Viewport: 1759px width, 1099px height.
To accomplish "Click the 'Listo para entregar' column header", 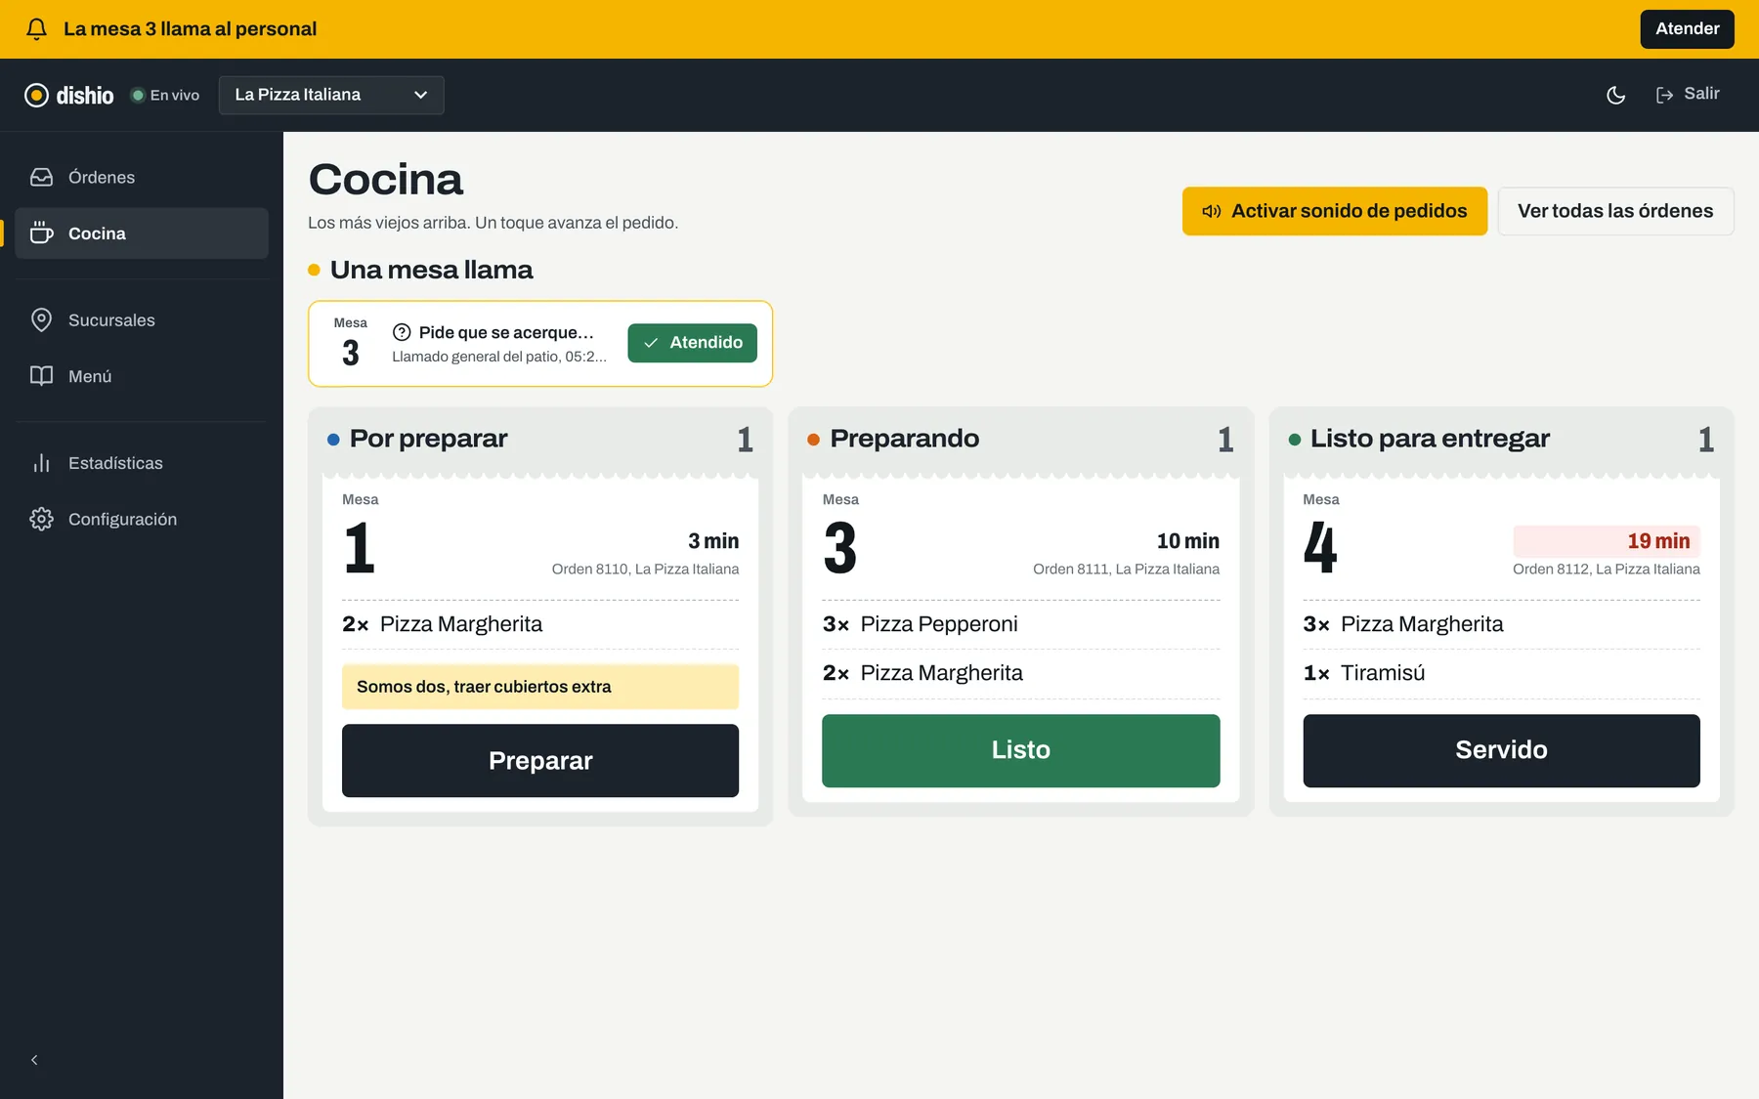I will pyautogui.click(x=1430, y=439).
